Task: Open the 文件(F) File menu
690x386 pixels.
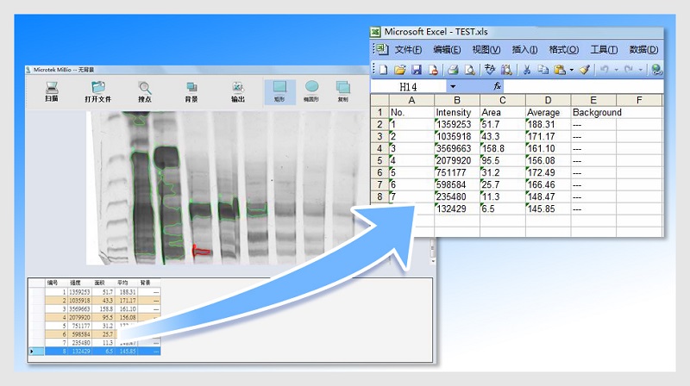Action: coord(408,50)
